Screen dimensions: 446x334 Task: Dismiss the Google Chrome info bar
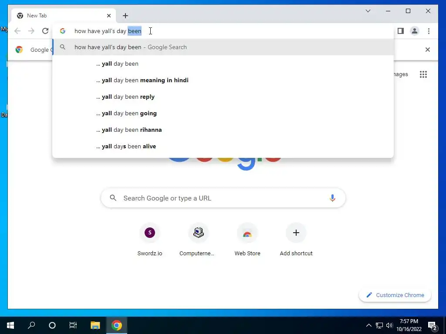[428, 50]
